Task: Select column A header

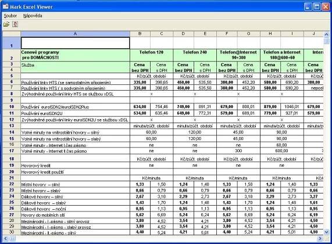Action: pos(75,34)
